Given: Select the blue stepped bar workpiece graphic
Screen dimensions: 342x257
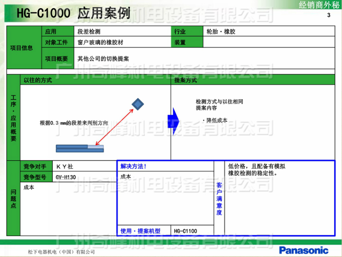Looking at the screenshot, I should (x=80, y=148).
